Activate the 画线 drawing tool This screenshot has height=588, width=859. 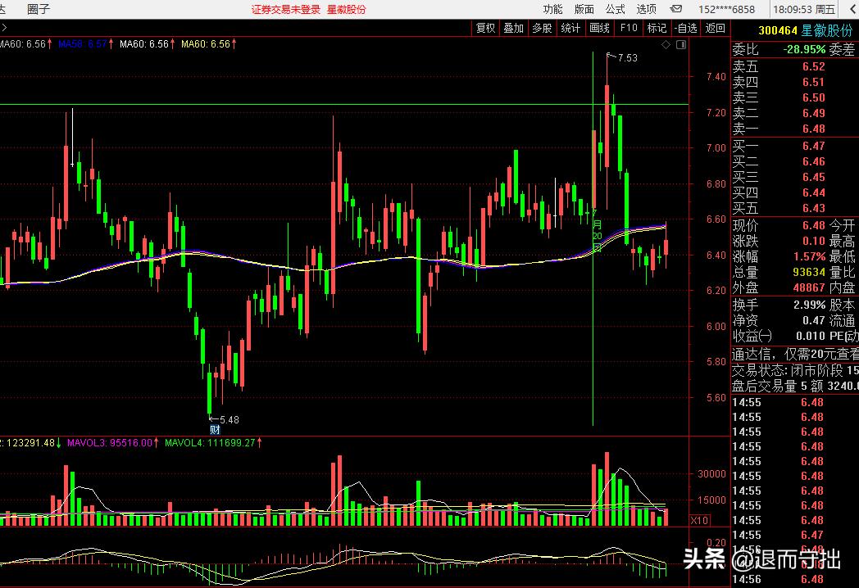click(x=599, y=28)
